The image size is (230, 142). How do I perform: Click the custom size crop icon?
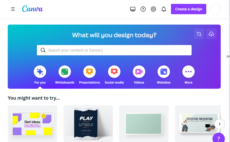click(199, 34)
